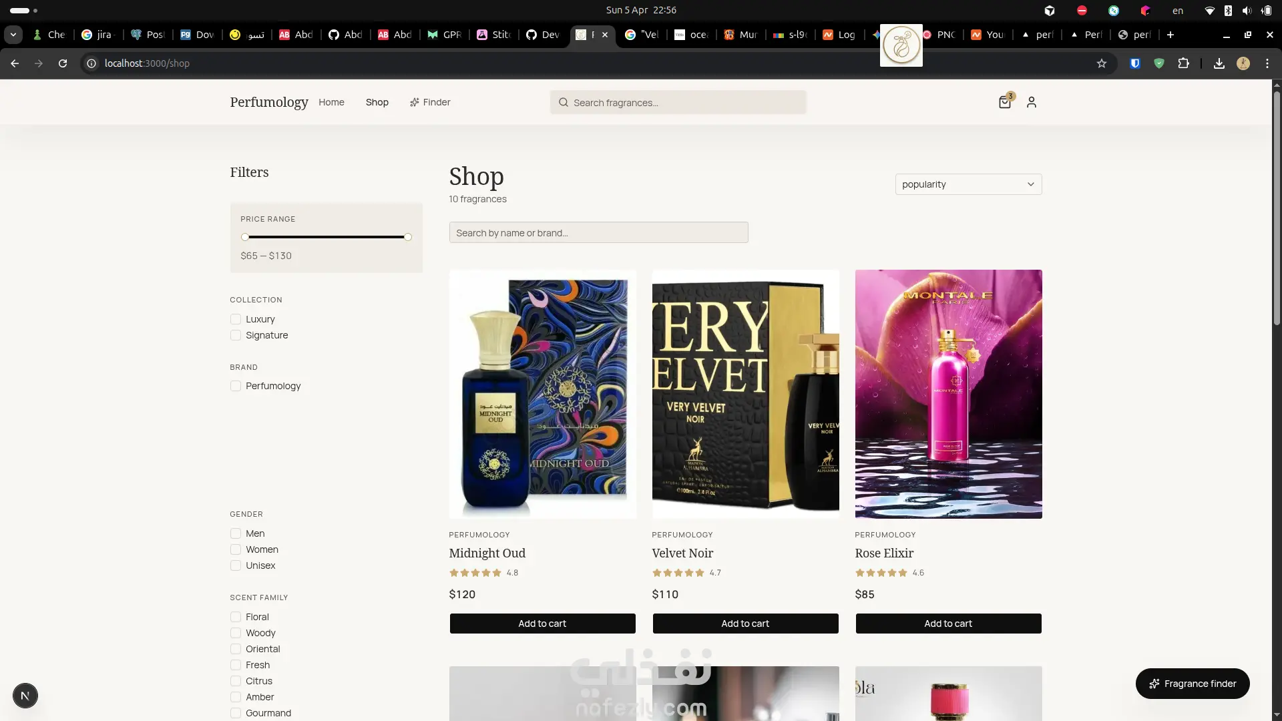Click the price range maximum handle
Viewport: 1282px width, 721px height.
click(x=408, y=237)
